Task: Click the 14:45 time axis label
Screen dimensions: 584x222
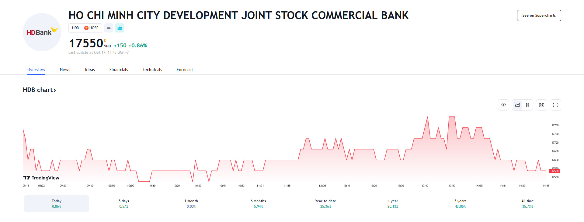Action: (x=546, y=186)
